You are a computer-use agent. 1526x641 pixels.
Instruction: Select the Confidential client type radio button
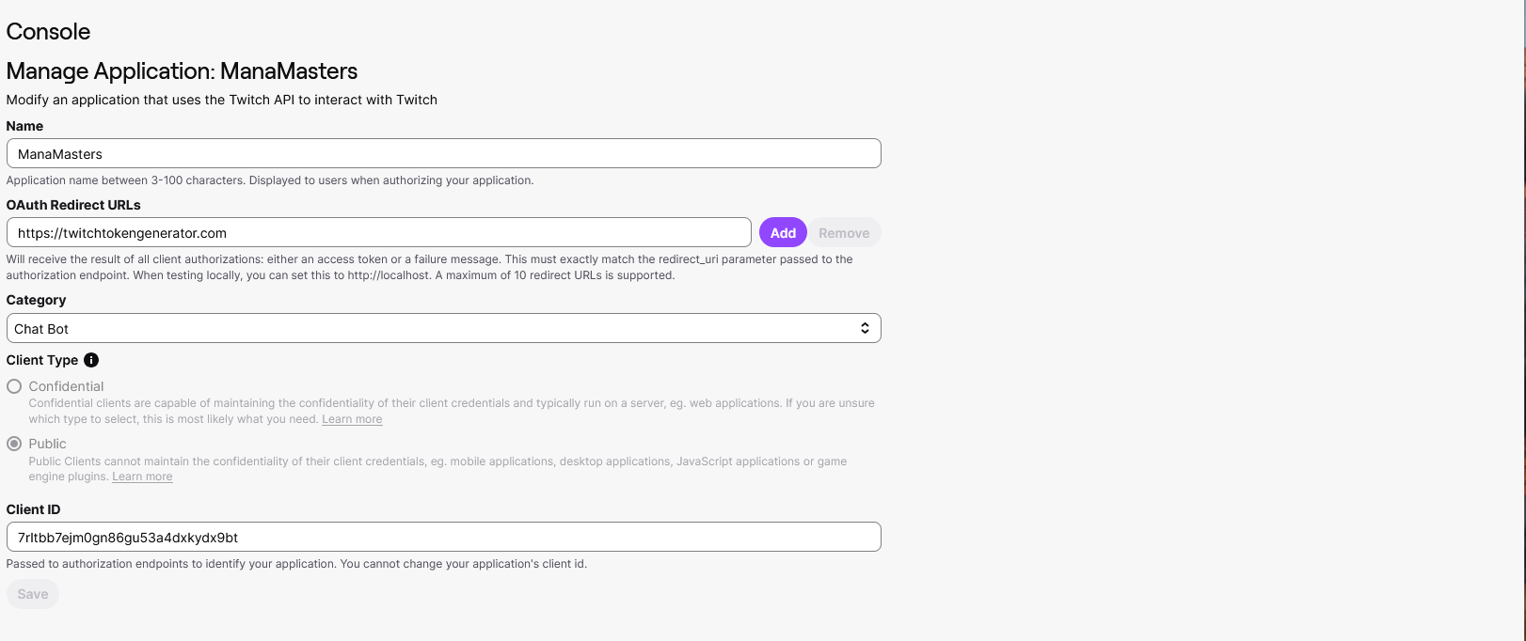click(x=14, y=386)
